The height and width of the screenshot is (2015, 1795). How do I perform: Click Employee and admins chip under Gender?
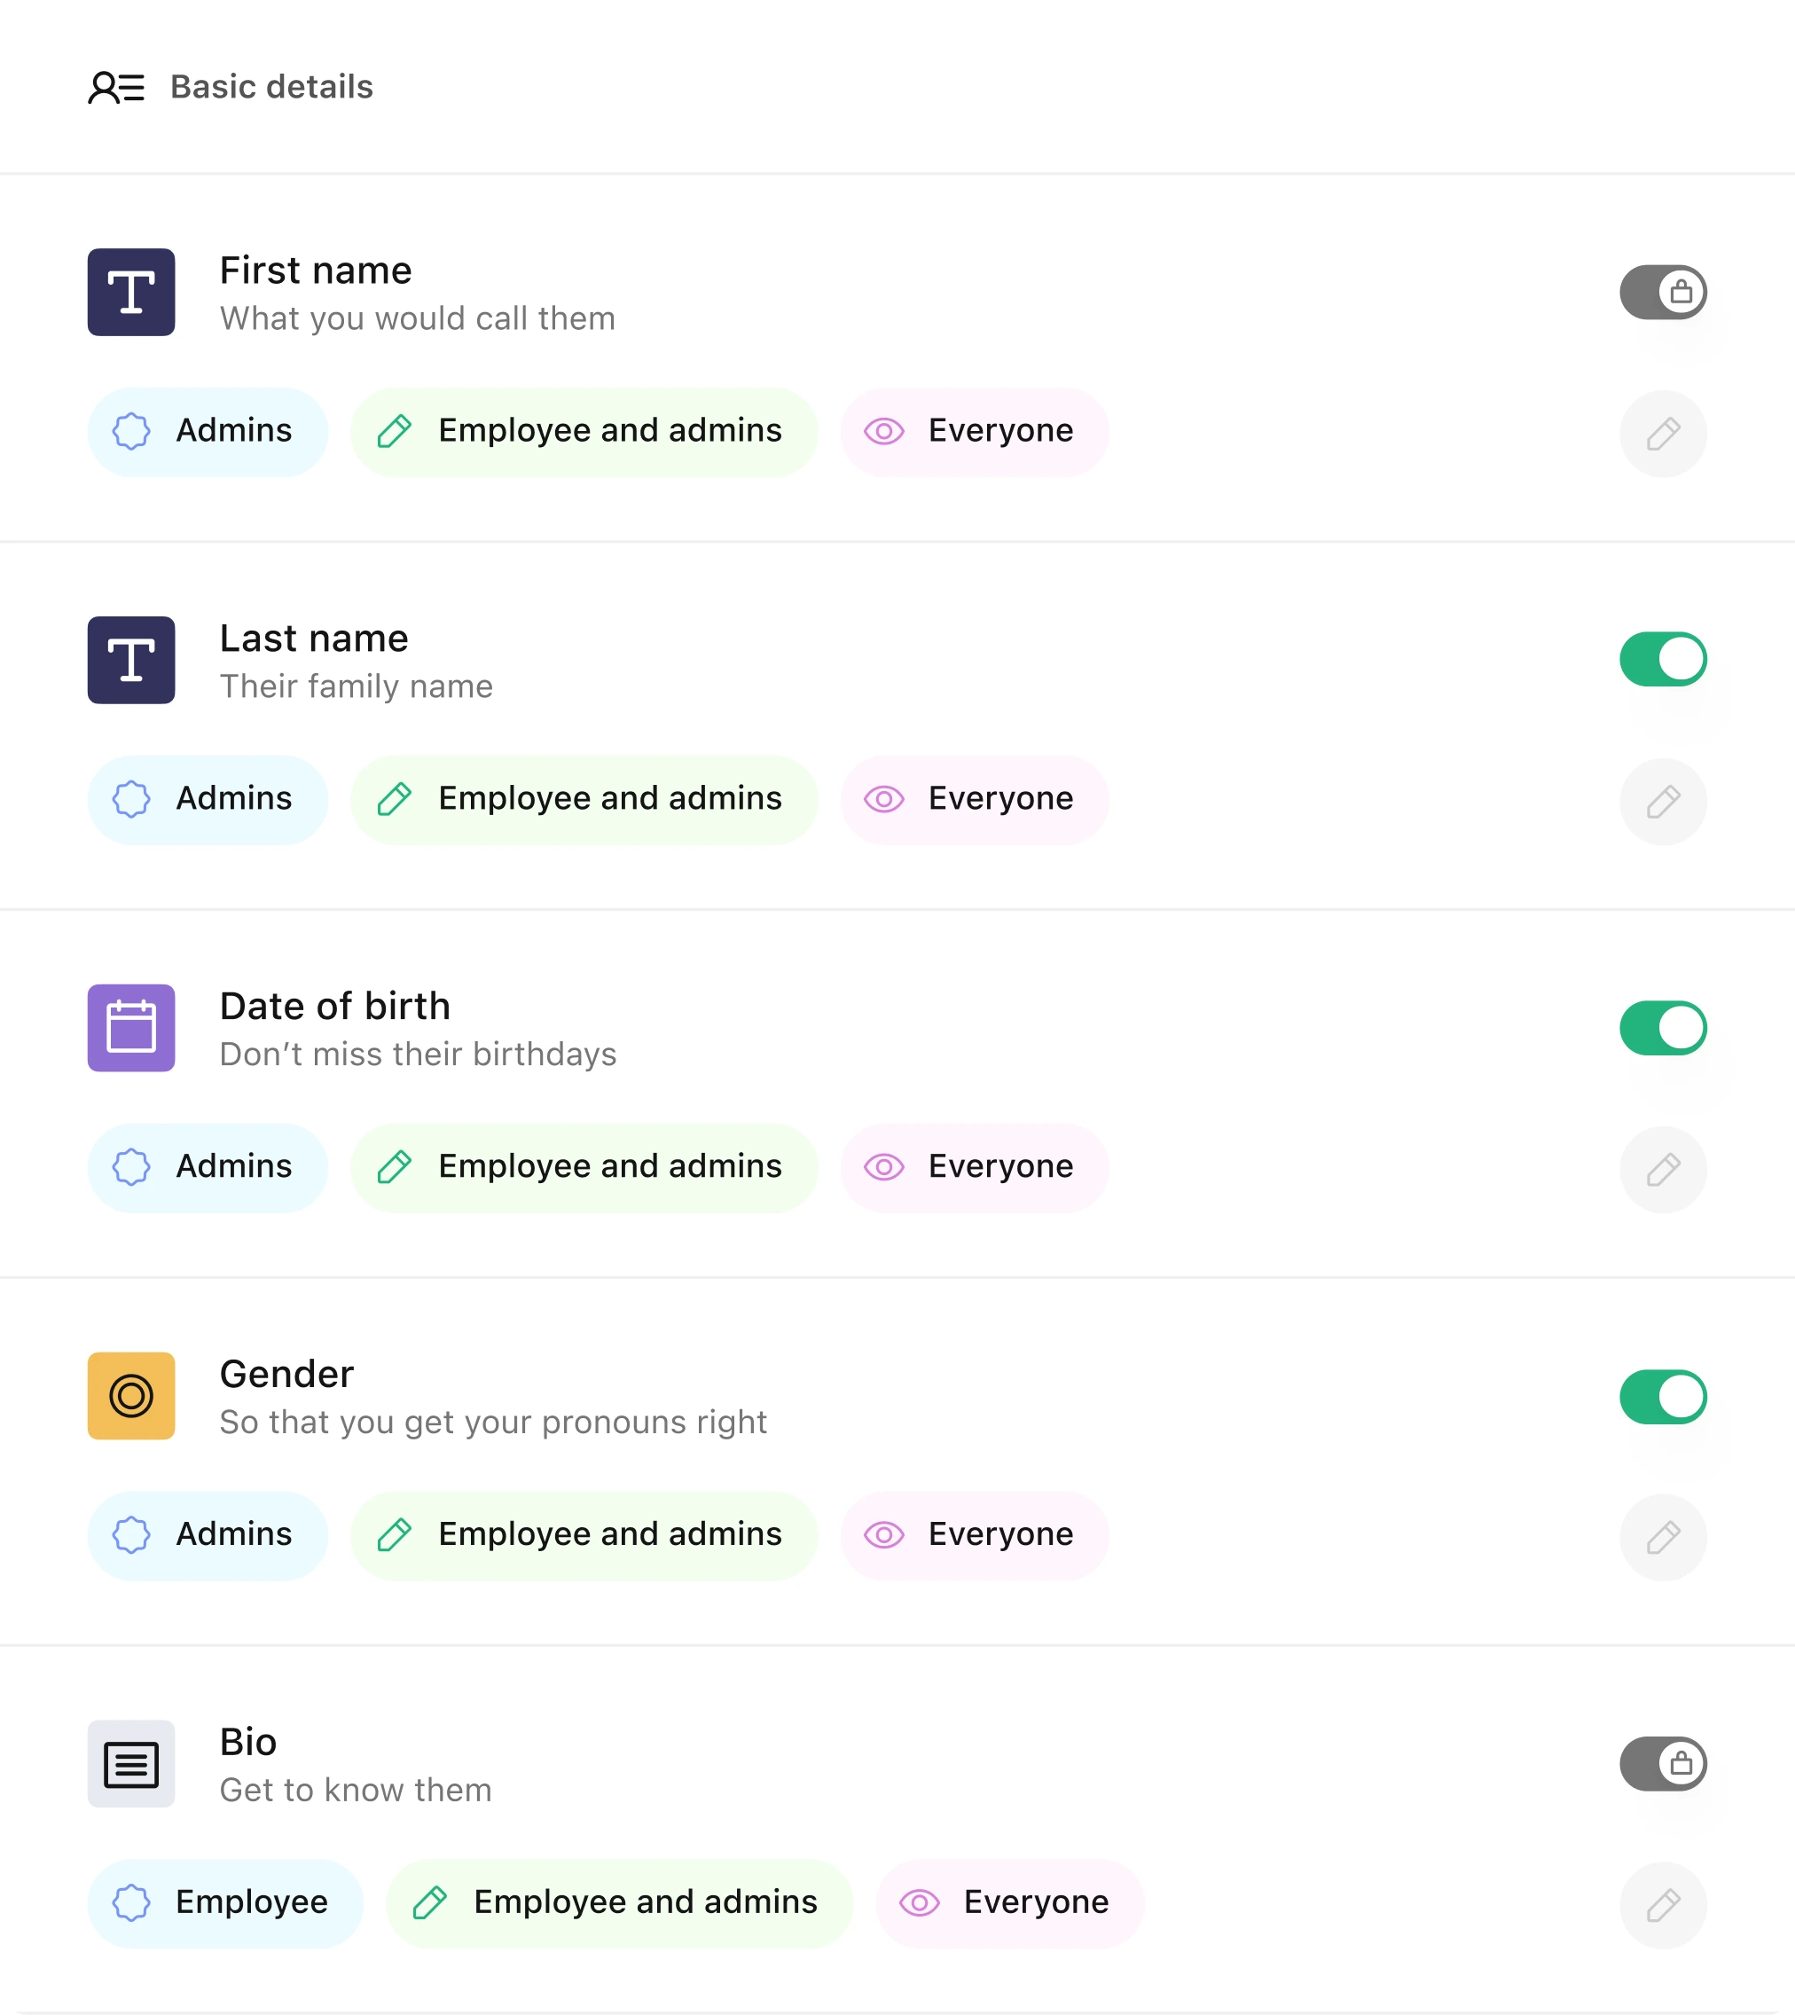tap(584, 1536)
